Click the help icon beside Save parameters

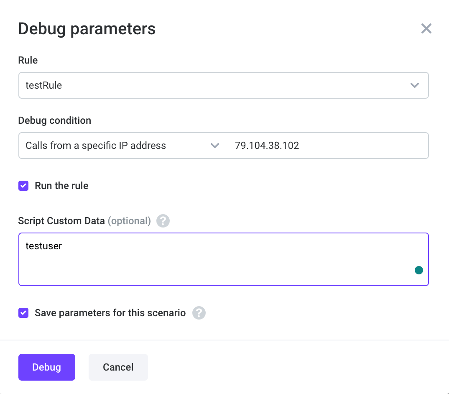pos(199,313)
